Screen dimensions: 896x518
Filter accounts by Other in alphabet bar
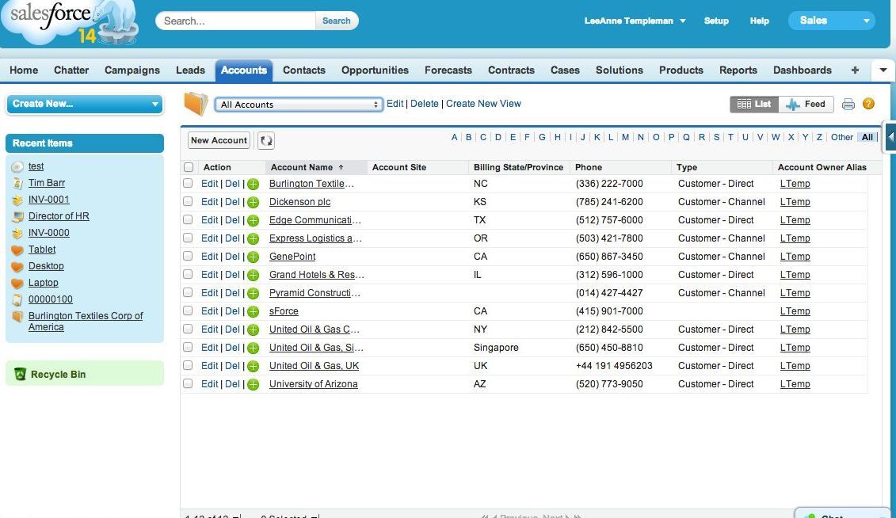pos(841,137)
